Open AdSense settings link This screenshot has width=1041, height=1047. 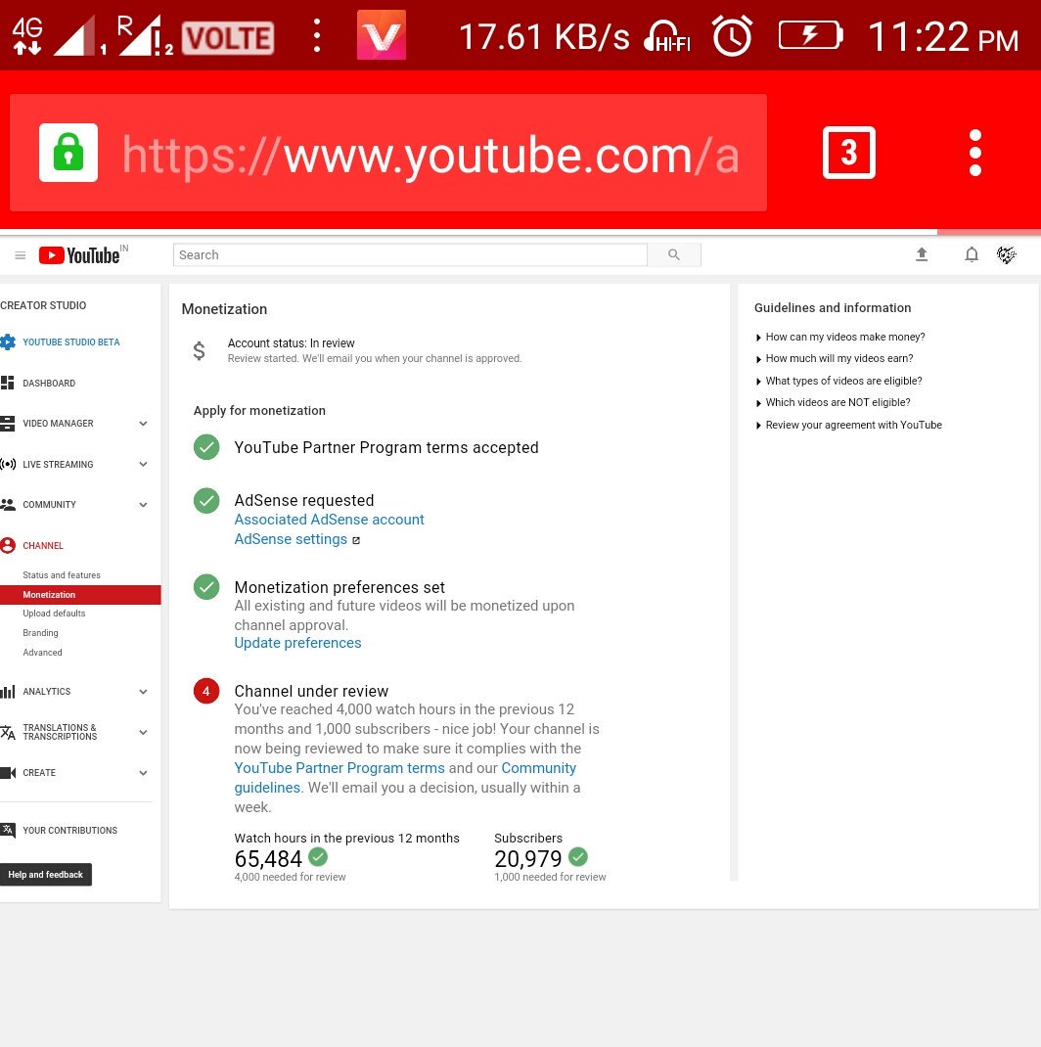point(291,539)
